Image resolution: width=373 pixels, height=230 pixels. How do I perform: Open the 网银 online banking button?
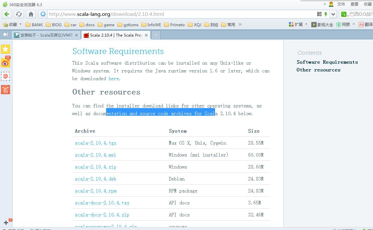point(343,25)
